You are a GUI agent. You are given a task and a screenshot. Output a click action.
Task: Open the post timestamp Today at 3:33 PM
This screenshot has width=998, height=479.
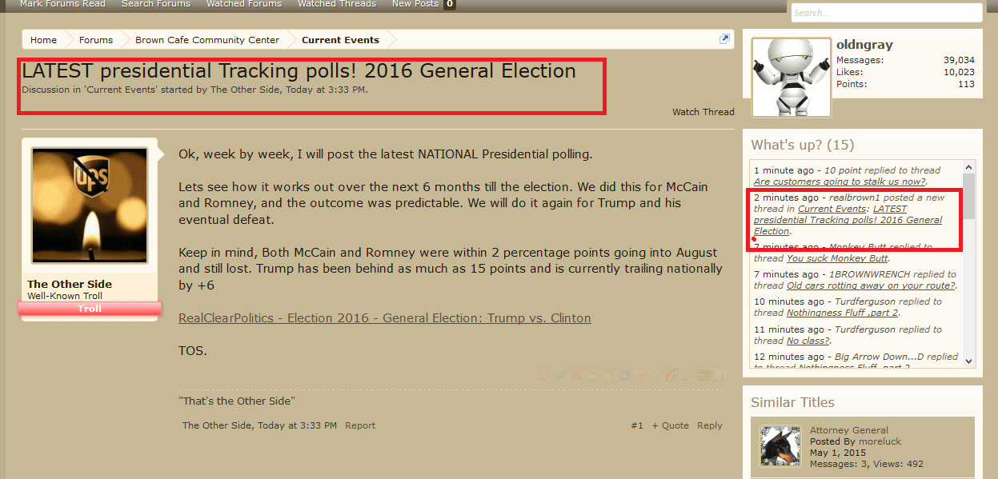click(x=298, y=425)
